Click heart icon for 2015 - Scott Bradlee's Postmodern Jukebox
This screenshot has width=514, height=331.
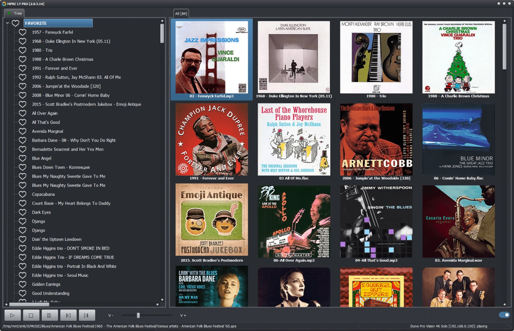[22, 104]
